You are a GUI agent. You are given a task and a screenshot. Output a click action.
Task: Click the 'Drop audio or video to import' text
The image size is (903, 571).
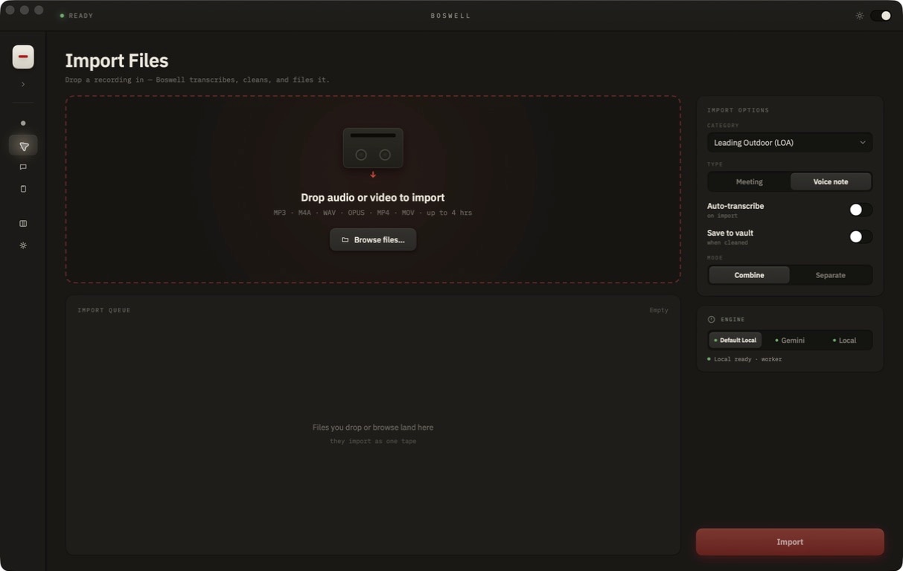pos(373,197)
